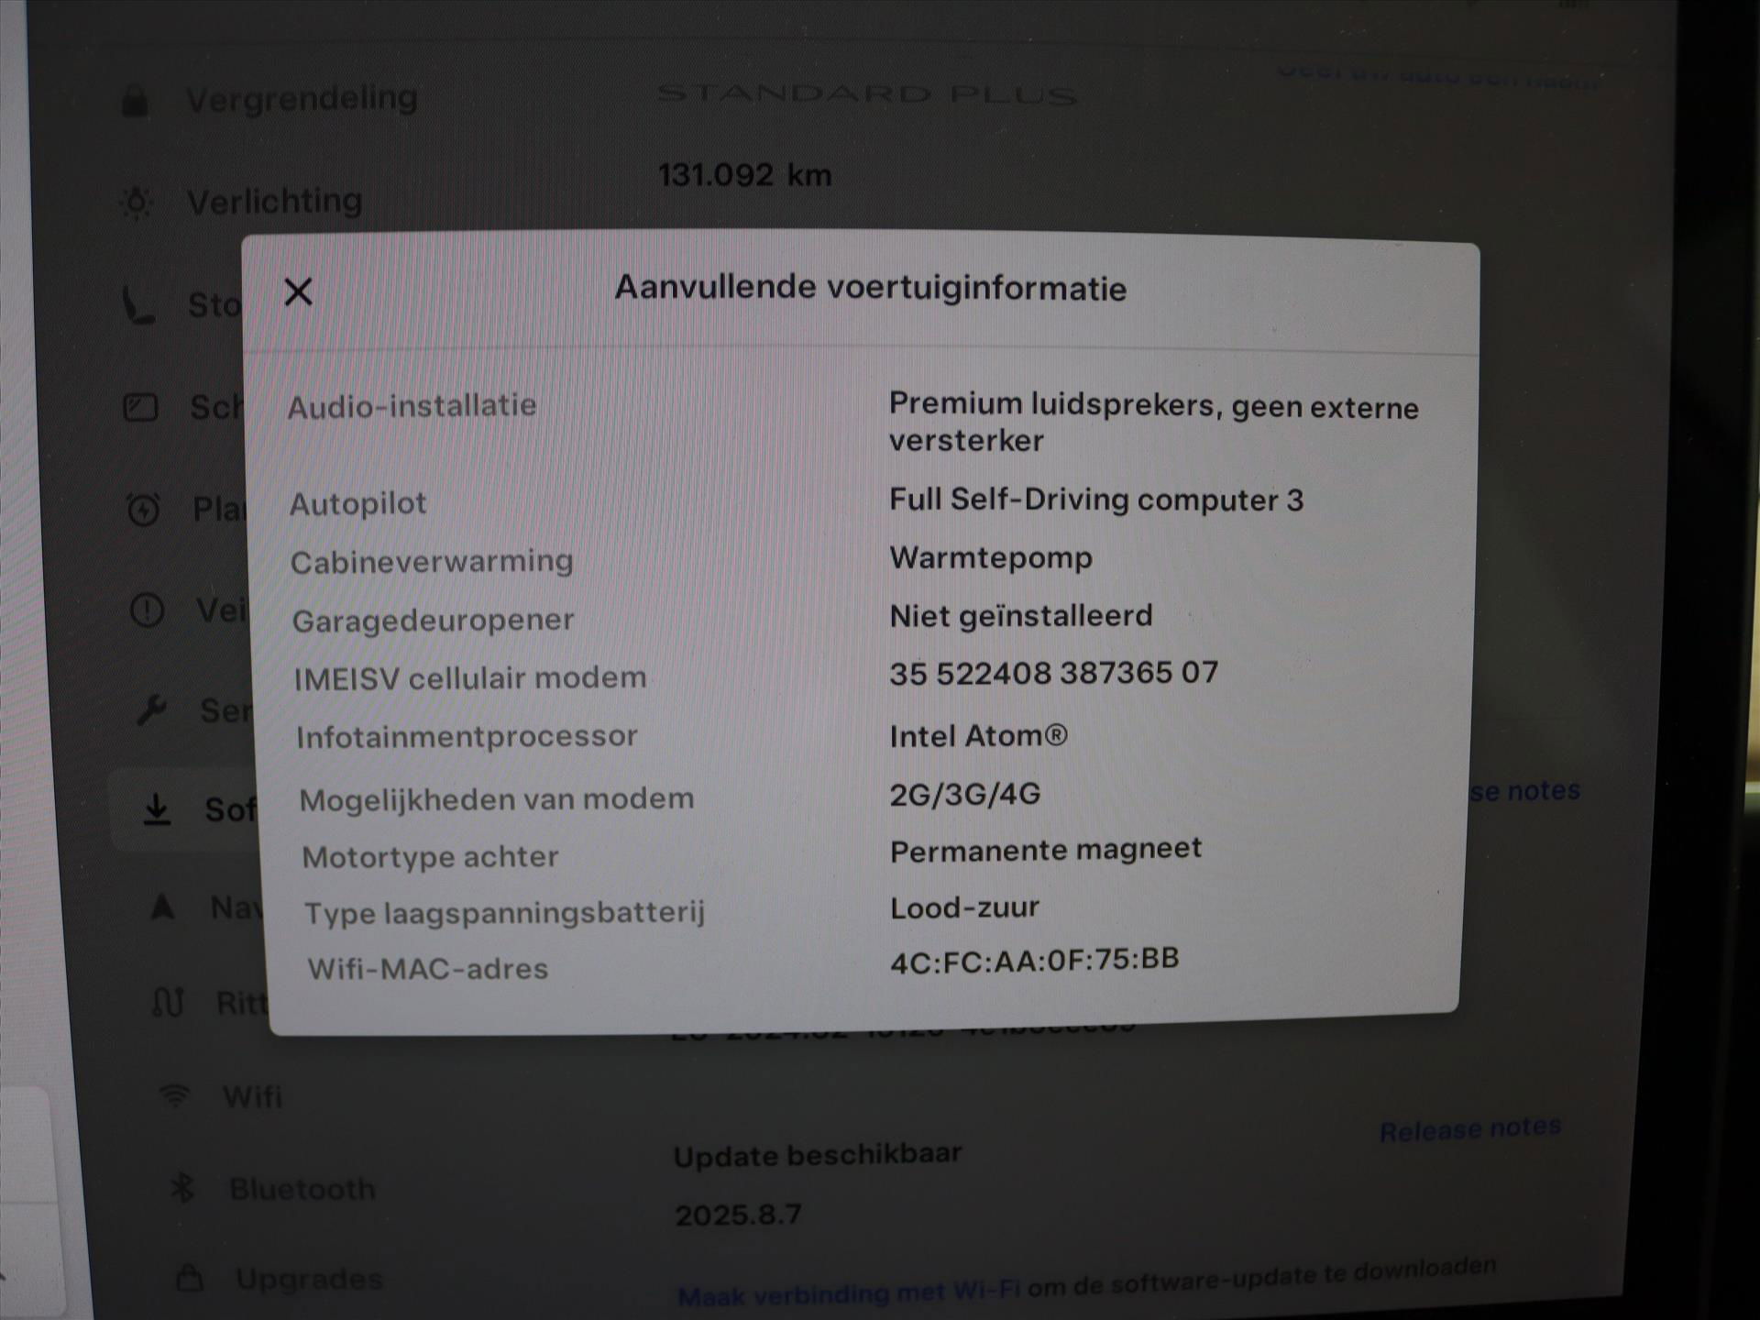
Task: Click the Veiligheid warning circle icon
Action: click(147, 610)
